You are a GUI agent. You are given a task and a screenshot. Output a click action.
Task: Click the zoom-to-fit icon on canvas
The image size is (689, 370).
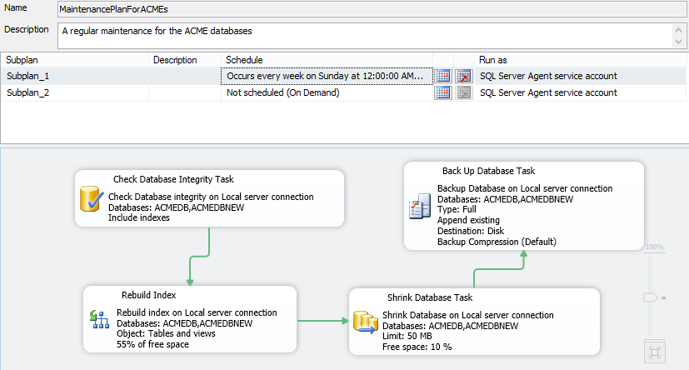tap(655, 352)
